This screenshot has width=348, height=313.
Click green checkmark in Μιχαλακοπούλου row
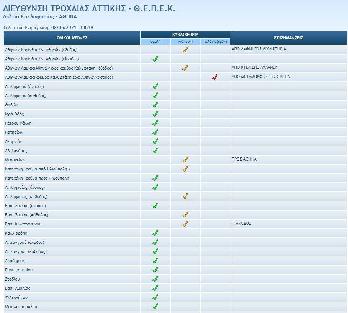pos(155,307)
